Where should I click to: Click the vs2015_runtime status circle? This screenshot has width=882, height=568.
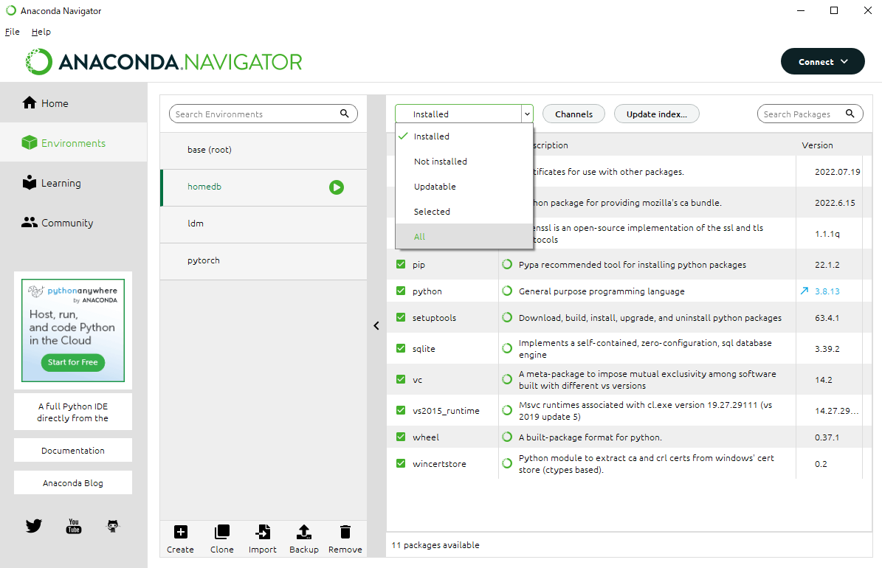[507, 411]
